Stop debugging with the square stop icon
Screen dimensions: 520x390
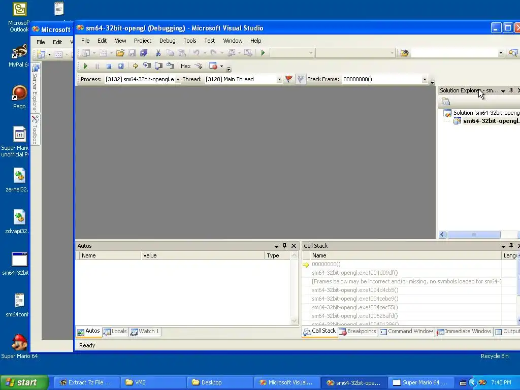tap(109, 66)
